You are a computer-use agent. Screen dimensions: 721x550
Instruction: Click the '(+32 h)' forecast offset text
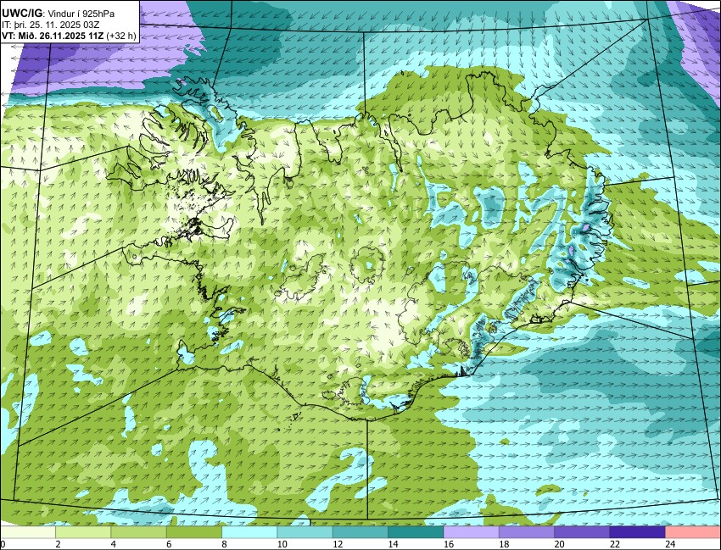[x=121, y=36]
